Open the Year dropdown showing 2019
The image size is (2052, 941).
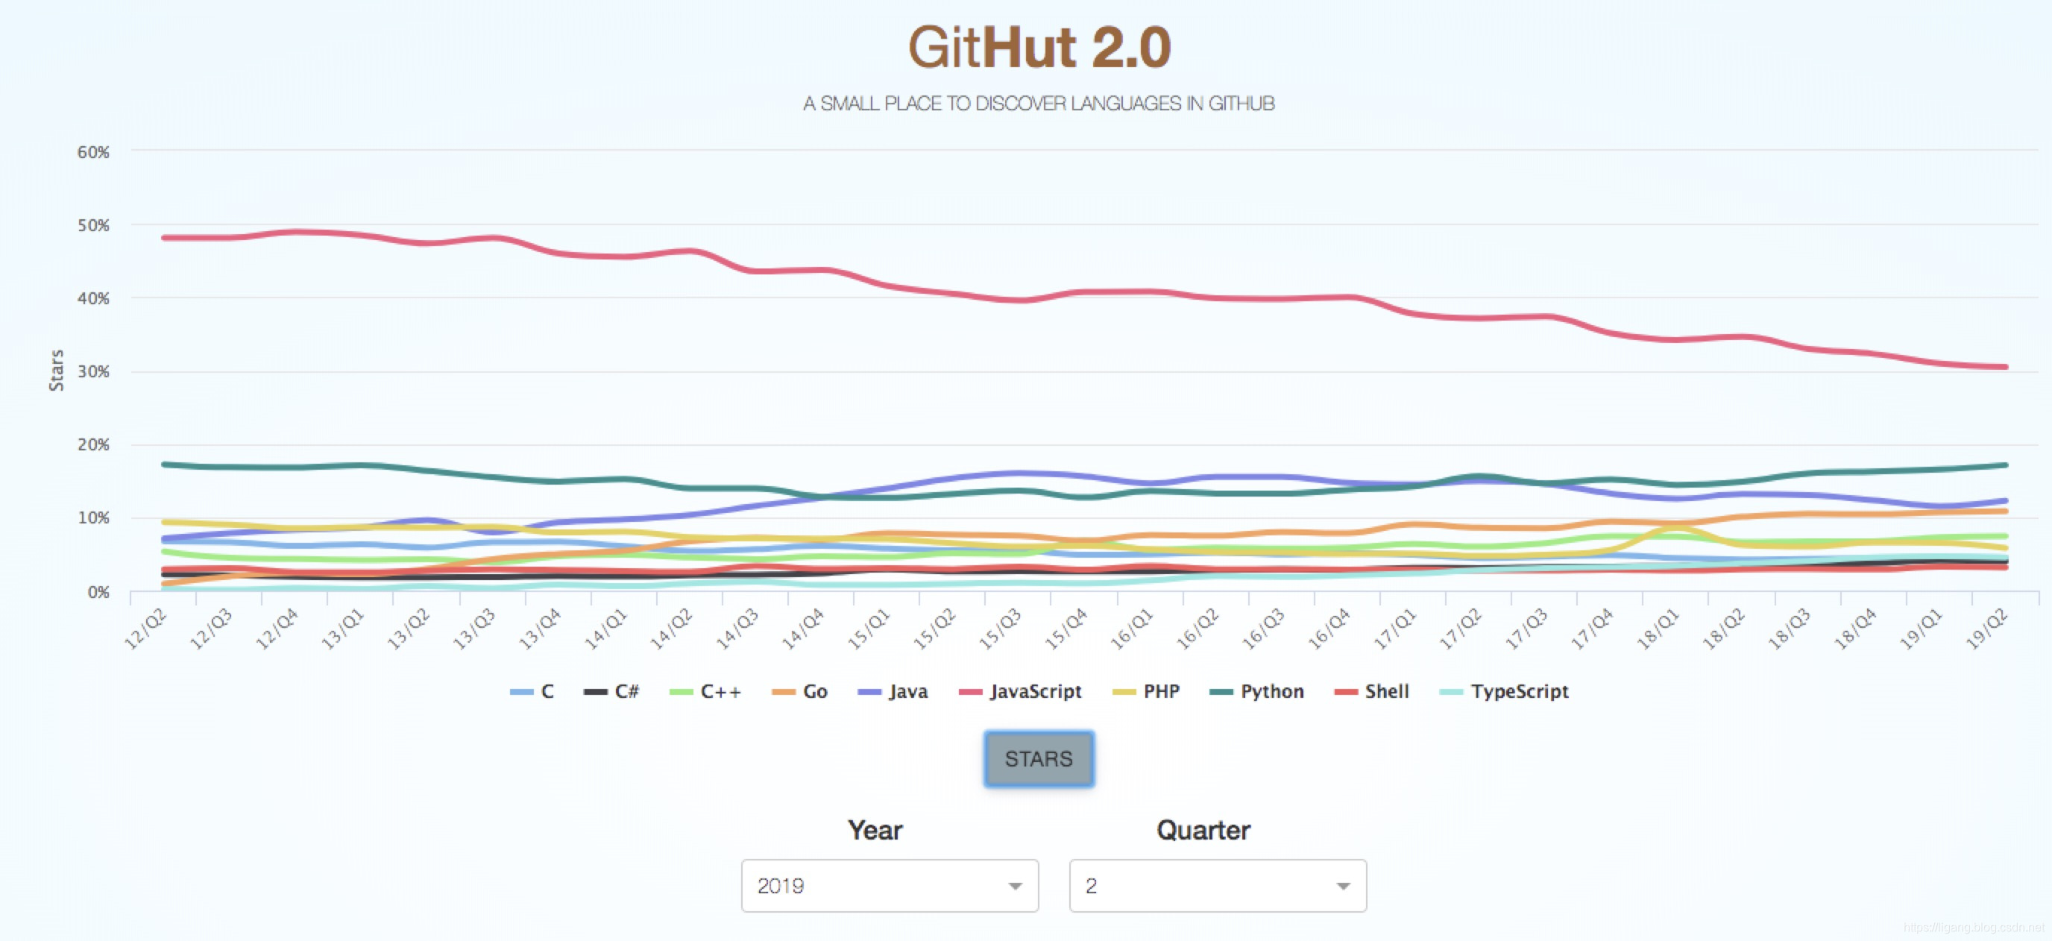pos(890,885)
